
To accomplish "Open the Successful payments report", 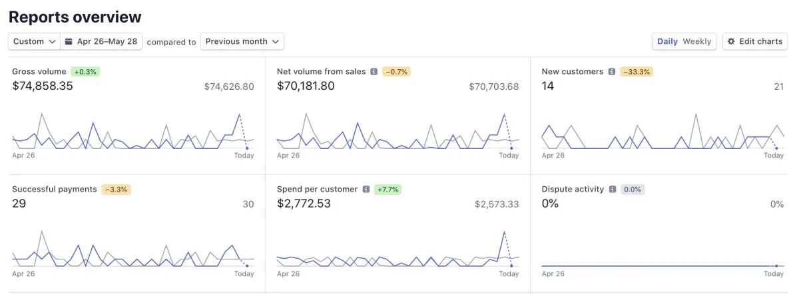I will [55, 190].
